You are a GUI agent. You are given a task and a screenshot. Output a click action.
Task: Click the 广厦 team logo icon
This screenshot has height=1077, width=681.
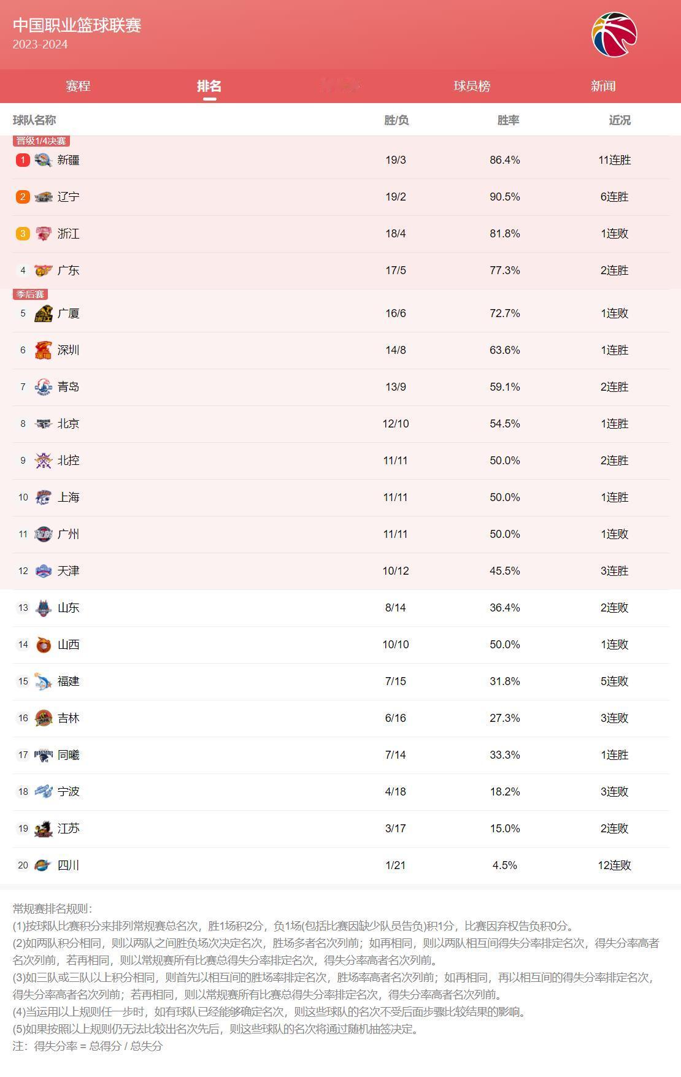pos(43,313)
